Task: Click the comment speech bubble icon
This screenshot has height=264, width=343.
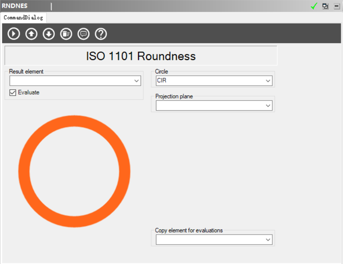Action: click(83, 34)
